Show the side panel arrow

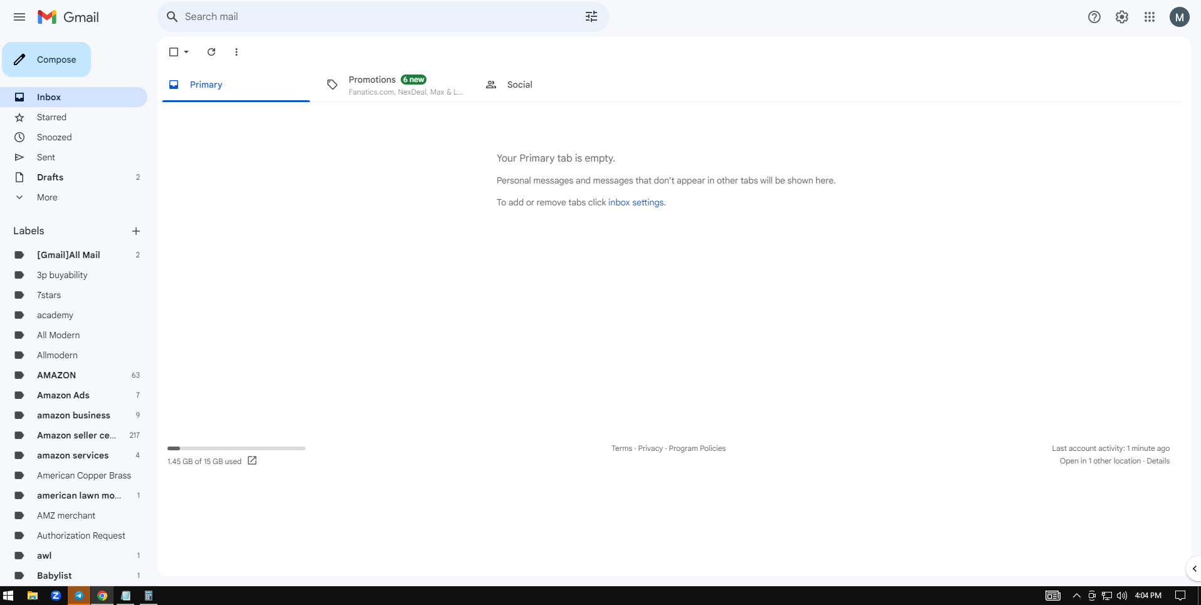(x=1194, y=569)
